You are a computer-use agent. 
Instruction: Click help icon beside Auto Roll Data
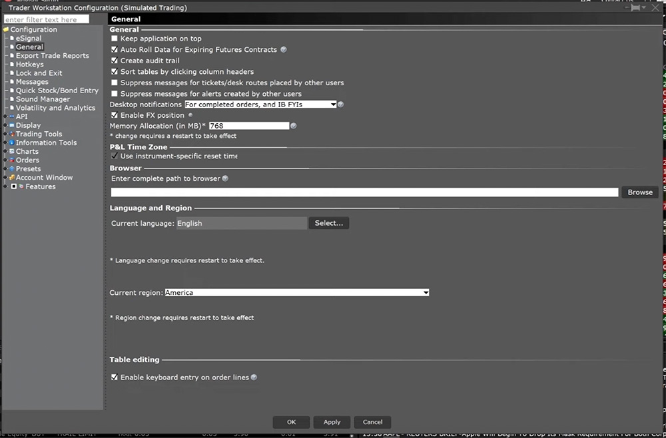(284, 50)
